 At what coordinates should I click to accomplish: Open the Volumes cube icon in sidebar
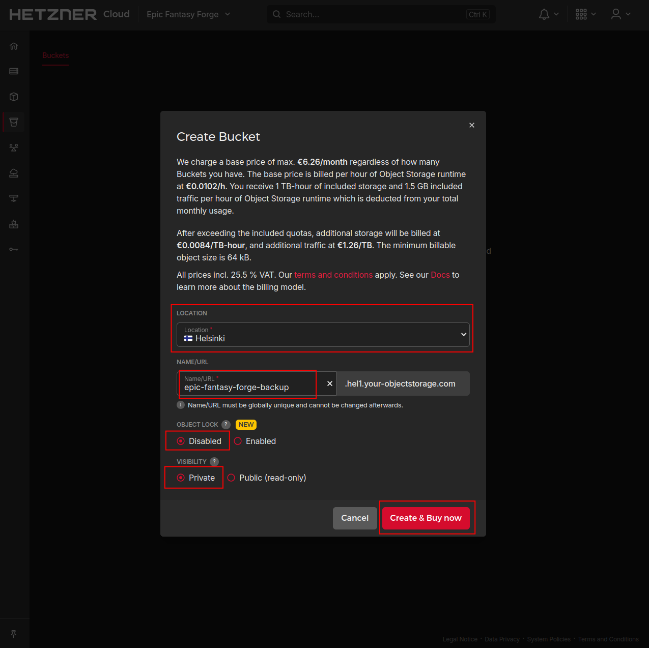tap(14, 97)
